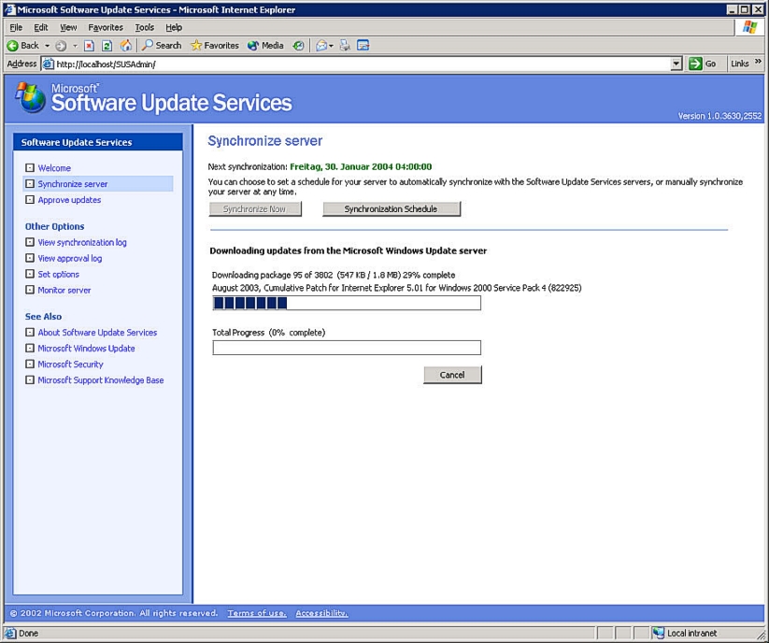Viewport: 769px width, 643px height.
Task: Click the Edit toolbar icon
Action: 363,46
